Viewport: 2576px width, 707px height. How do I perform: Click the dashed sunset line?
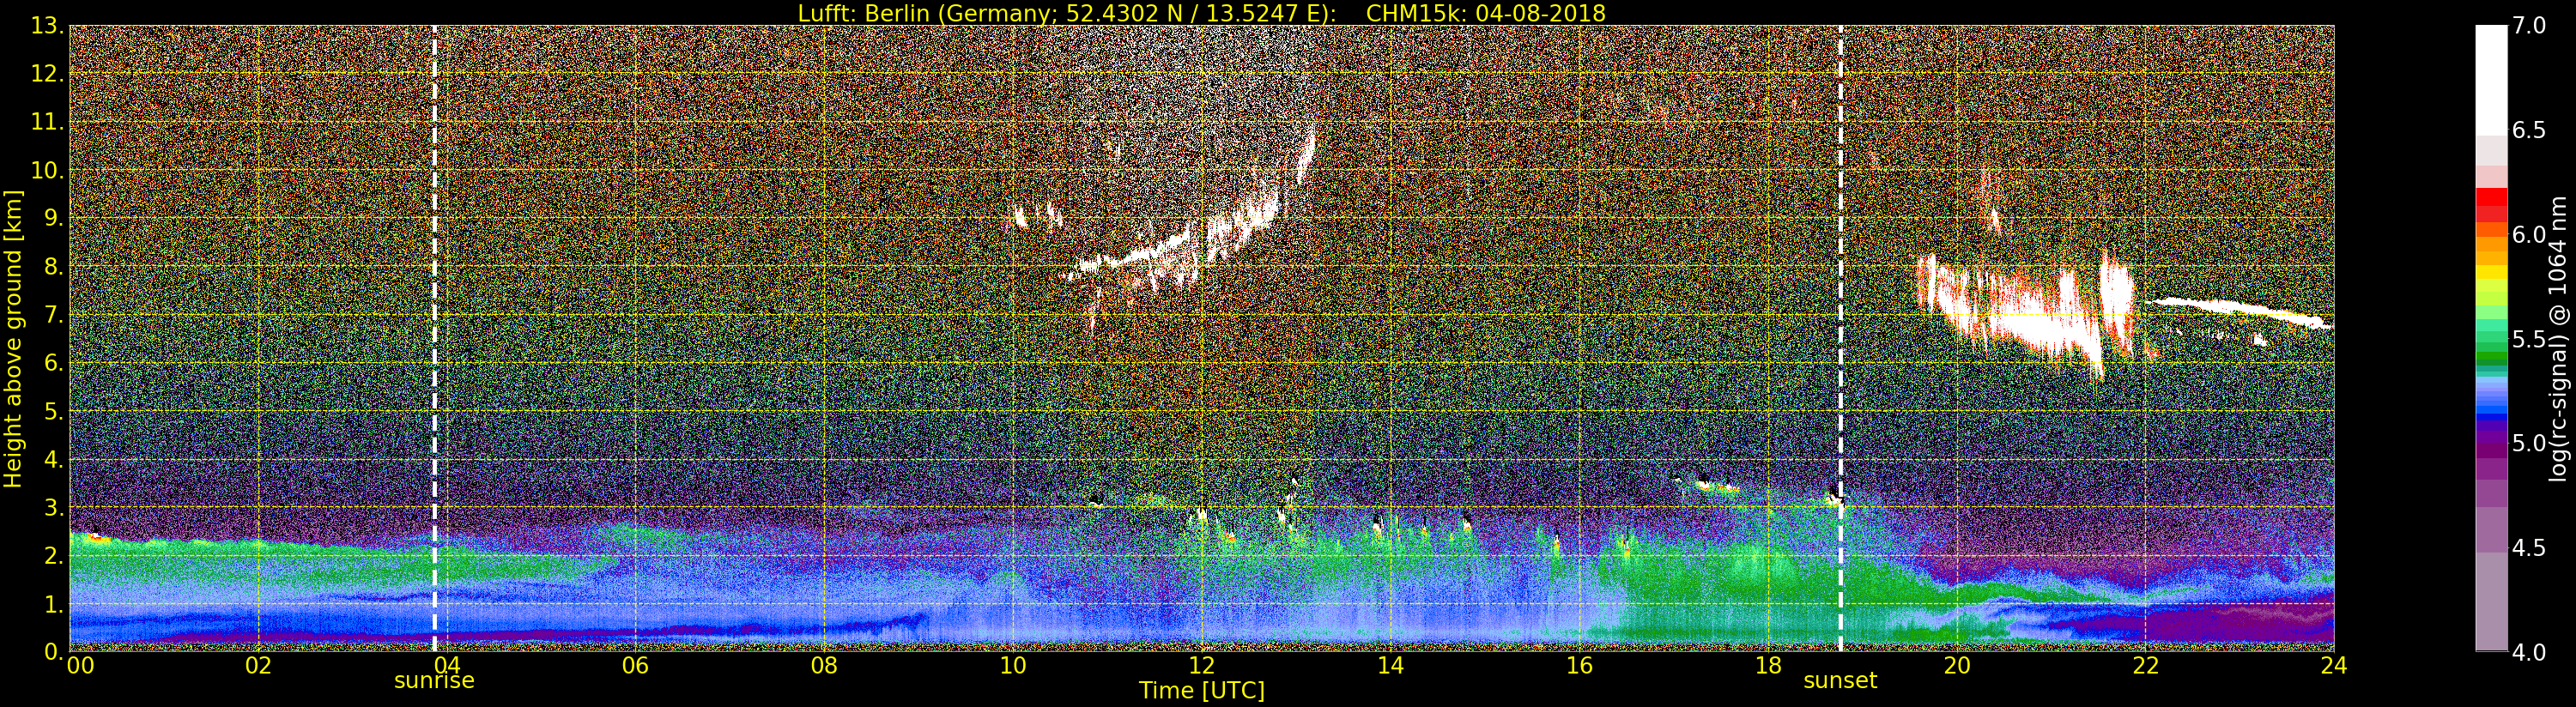(x=1840, y=339)
